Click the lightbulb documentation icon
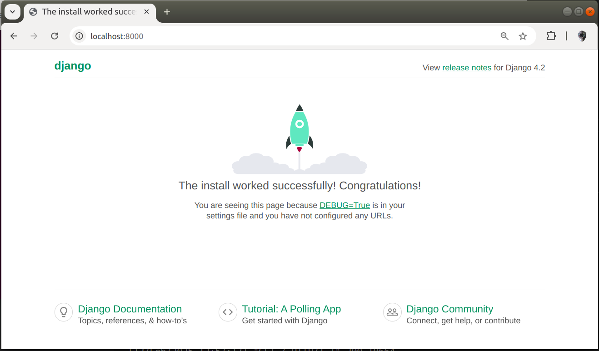599x351 pixels. click(x=64, y=312)
